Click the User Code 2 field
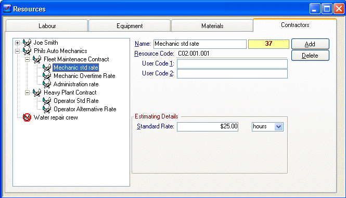The height and width of the screenshot is (198, 346). [x=232, y=74]
